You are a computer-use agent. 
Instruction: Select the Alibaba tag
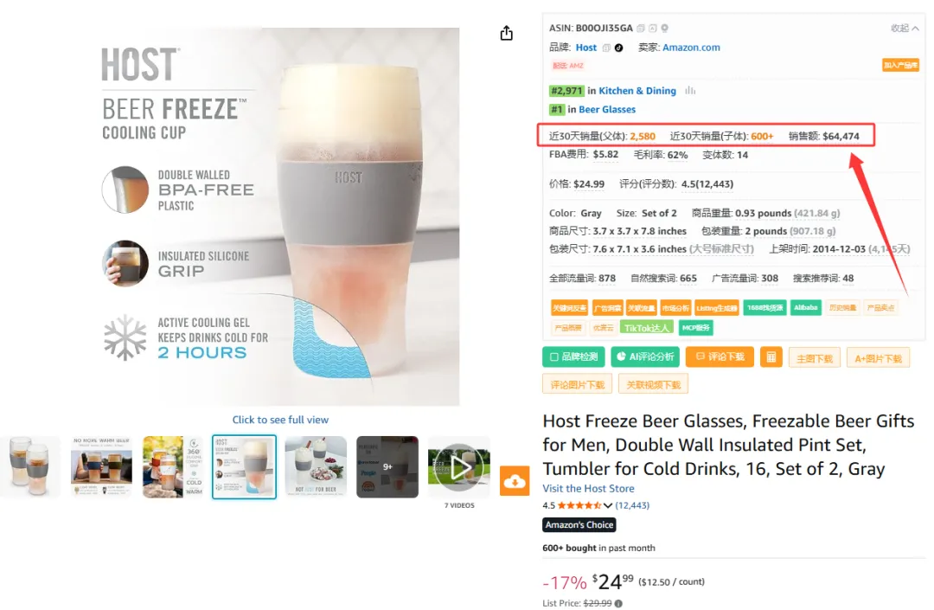tap(805, 308)
